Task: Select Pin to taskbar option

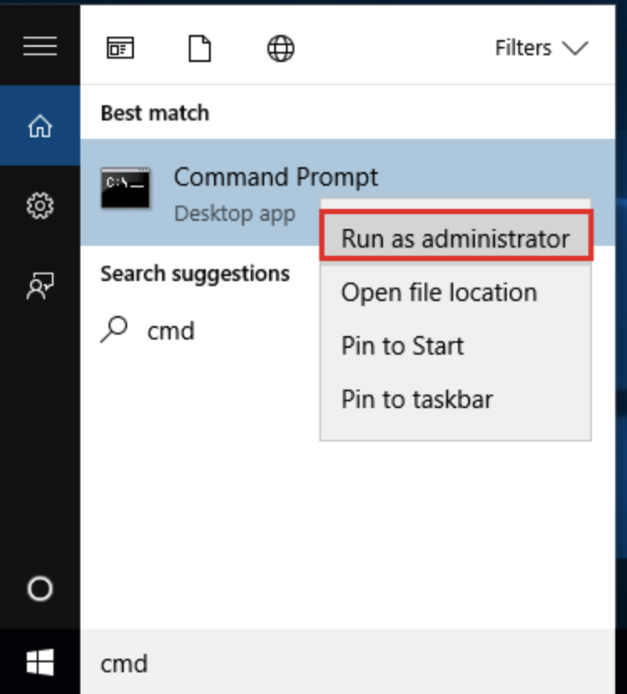Action: [416, 400]
